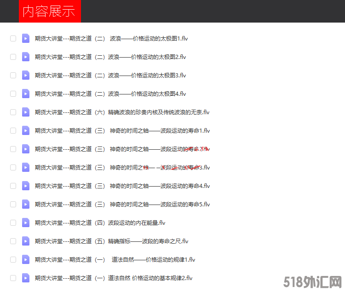Open file 精确波浪的珍贵内核及传统波浪的无奈.flv
The height and width of the screenshot is (293, 345).
[122, 112]
